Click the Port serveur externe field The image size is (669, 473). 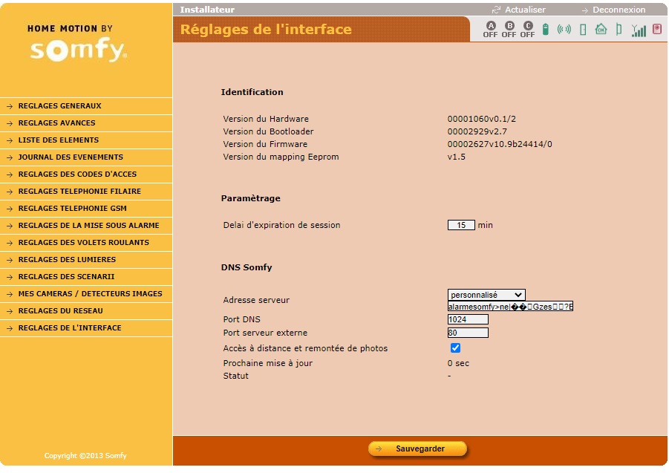pyautogui.click(x=468, y=333)
